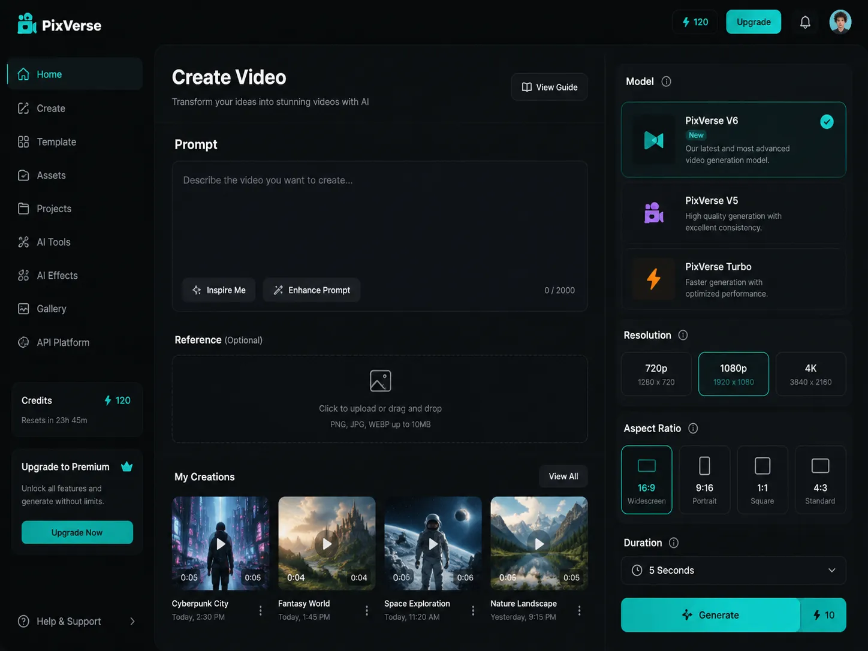Viewport: 868px width, 651px height.
Task: Select 16:9 Widescreen aspect ratio
Action: [647, 480]
